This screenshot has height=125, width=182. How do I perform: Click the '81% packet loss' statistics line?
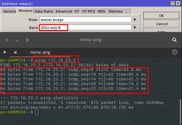click(82, 102)
